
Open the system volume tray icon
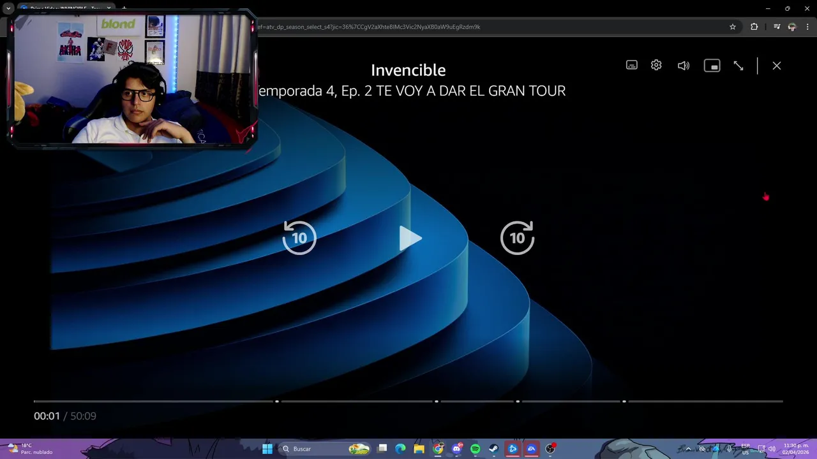tap(772, 449)
